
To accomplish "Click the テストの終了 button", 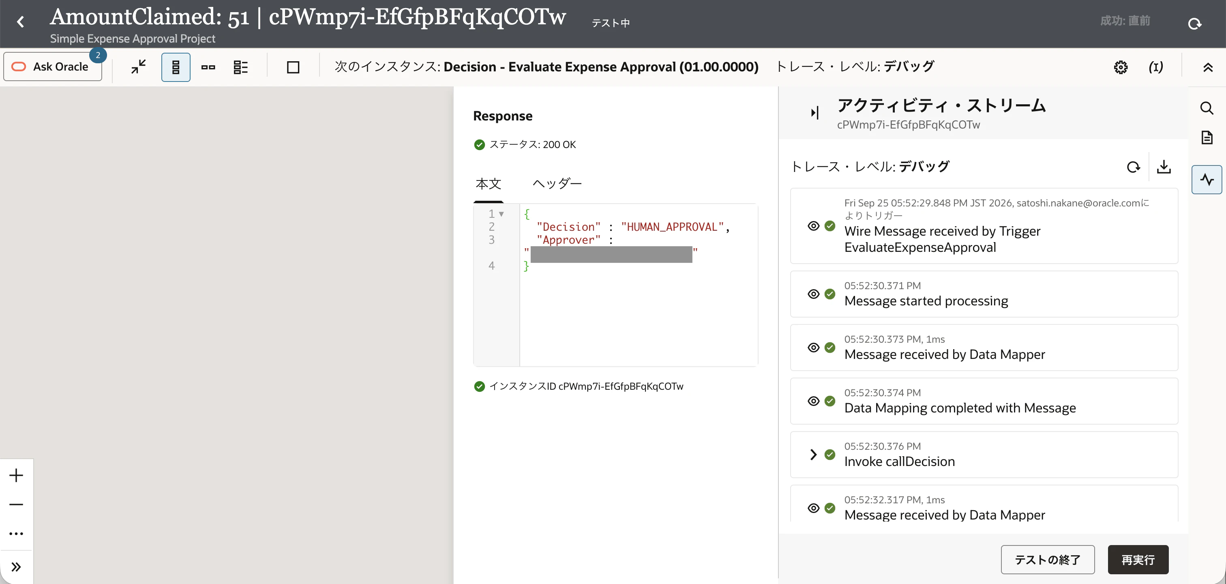I will [x=1048, y=560].
